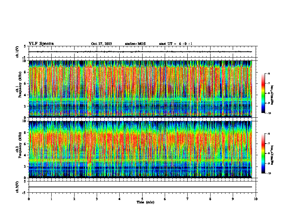The image size is (288, 223).
Task: Click tick label "2" on the Time axis
Action: click(x=74, y=199)
